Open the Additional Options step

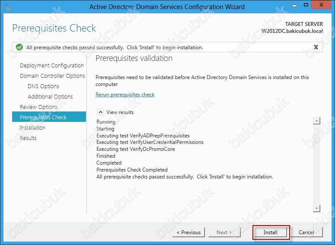click(50, 96)
